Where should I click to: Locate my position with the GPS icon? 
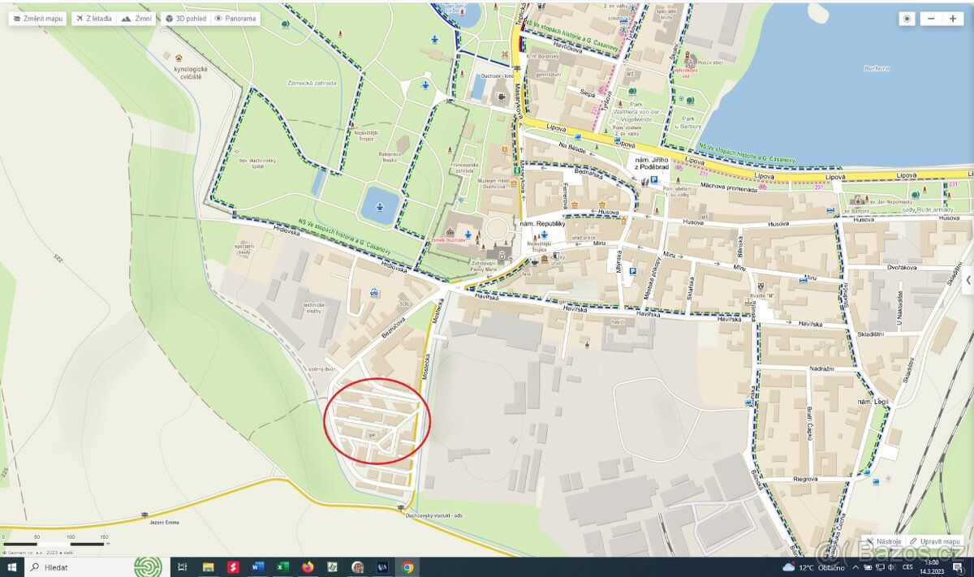[x=907, y=19]
